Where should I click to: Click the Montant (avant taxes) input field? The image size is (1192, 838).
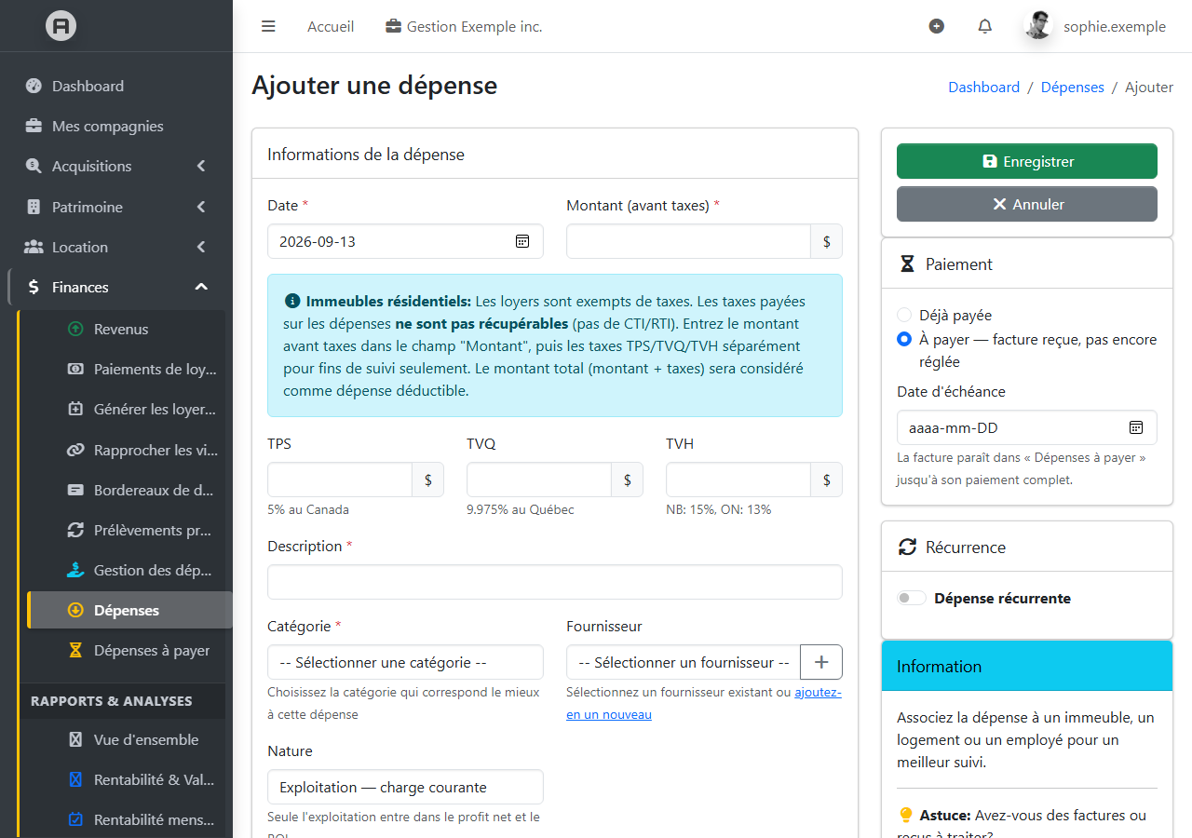(x=688, y=241)
